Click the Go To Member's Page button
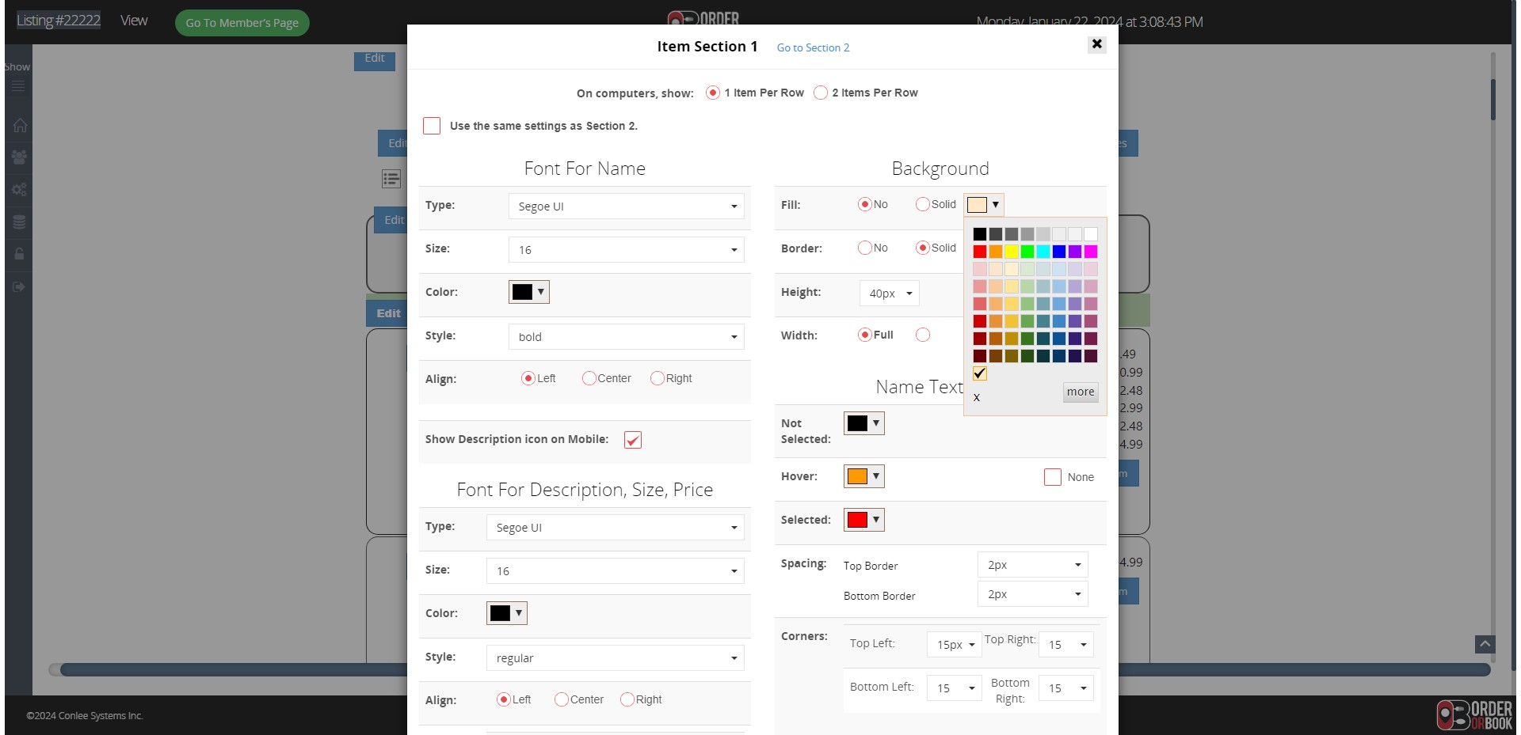1521x735 pixels. pyautogui.click(x=242, y=23)
